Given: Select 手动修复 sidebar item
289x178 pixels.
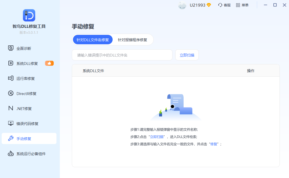Looking at the screenshot, I should [x=29, y=138].
